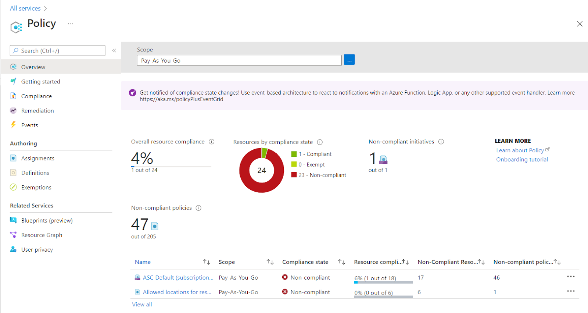Click info icon next to Non-compliant policies

198,208
